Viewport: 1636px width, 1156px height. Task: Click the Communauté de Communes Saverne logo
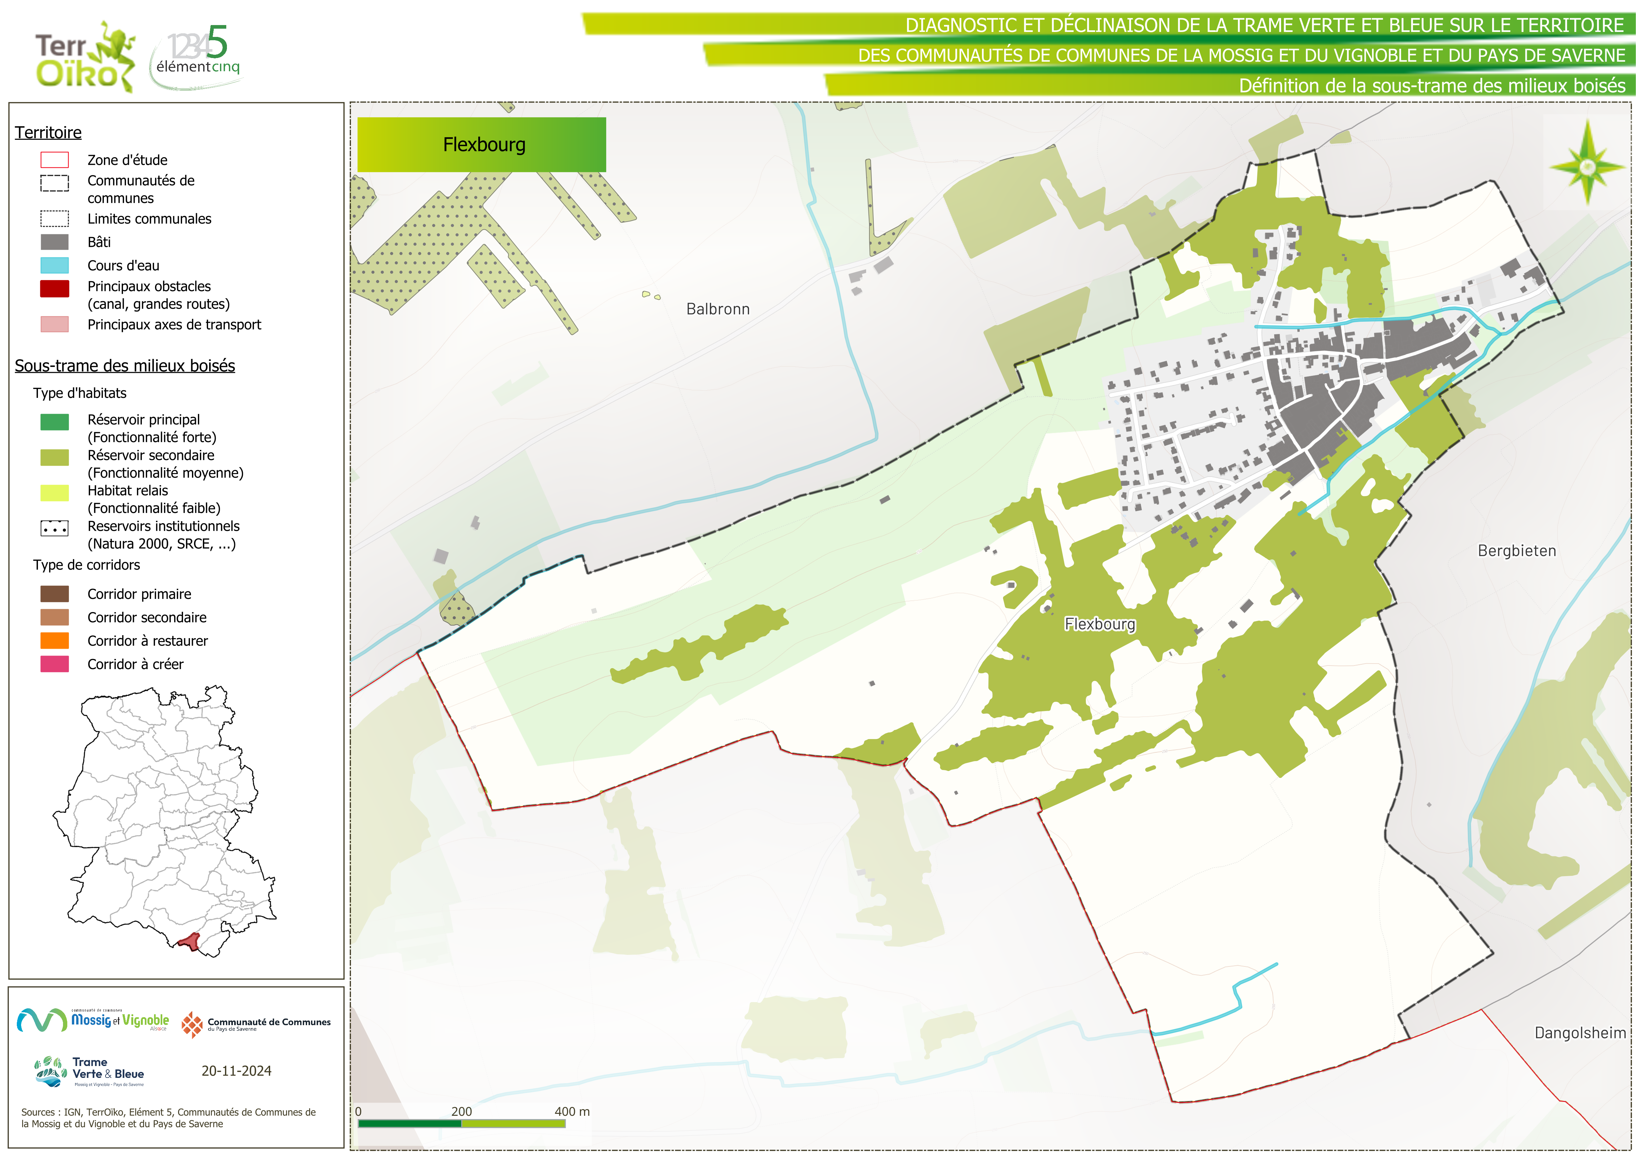click(x=256, y=1024)
